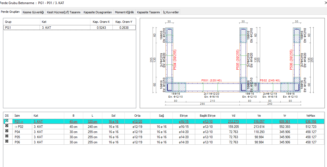
Task: Click the 0.2638 capacity ratio value
Action: click(x=124, y=27)
